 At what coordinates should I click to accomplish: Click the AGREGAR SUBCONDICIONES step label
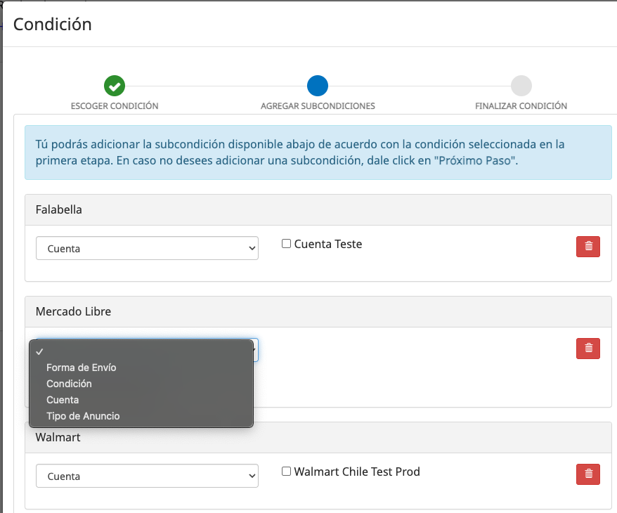pos(318,106)
